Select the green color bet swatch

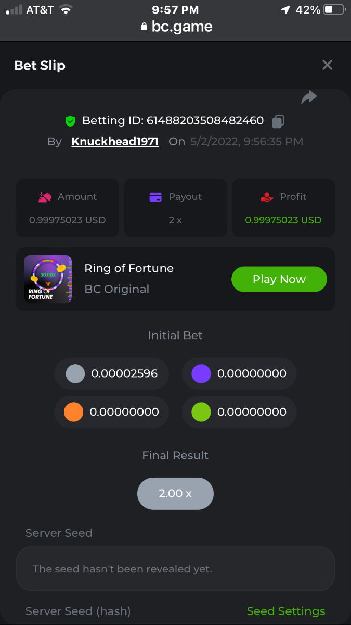tap(201, 412)
